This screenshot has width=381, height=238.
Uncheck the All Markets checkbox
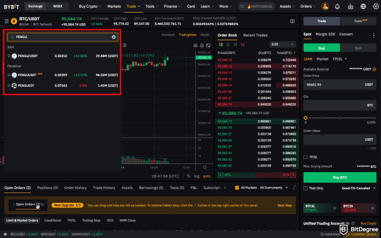coord(237,188)
